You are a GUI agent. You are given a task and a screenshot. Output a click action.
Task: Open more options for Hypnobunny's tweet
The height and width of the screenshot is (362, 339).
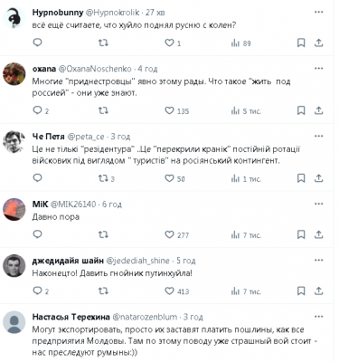coord(318,13)
